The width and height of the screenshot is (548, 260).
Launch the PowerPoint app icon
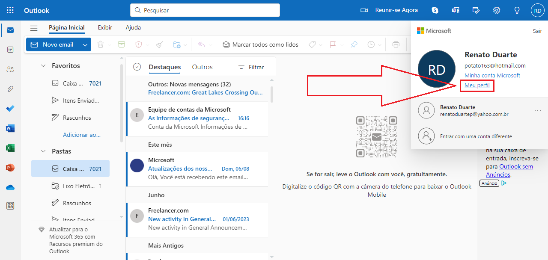click(10, 168)
